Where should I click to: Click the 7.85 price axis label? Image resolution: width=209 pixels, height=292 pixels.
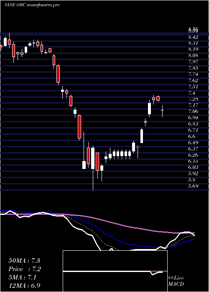tap(193, 68)
